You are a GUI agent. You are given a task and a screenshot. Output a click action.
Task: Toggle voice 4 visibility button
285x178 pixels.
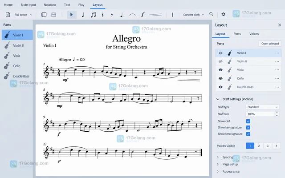pyautogui.click(x=276, y=146)
